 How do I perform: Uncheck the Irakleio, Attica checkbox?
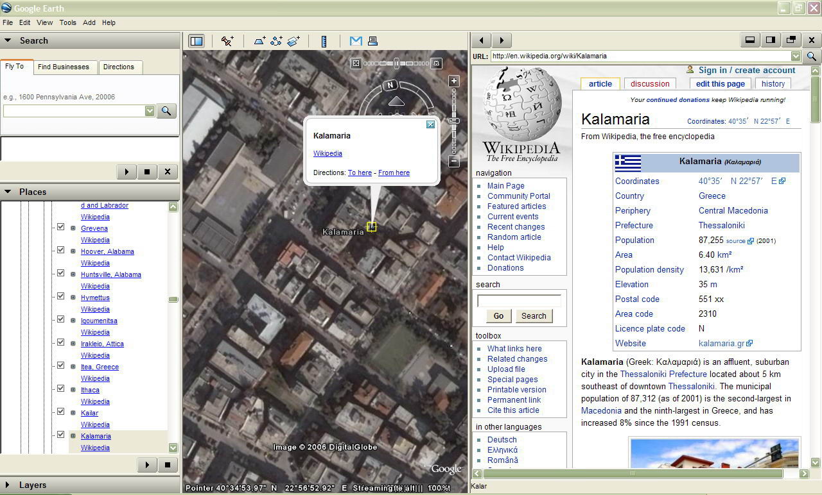click(x=60, y=342)
